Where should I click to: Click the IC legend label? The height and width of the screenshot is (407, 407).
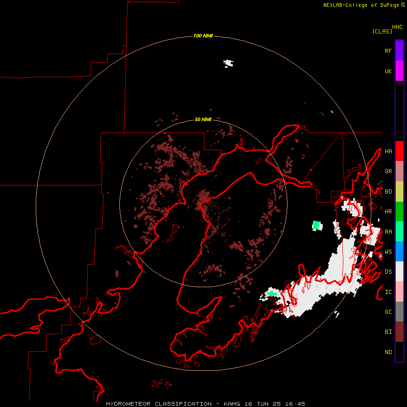click(x=388, y=292)
